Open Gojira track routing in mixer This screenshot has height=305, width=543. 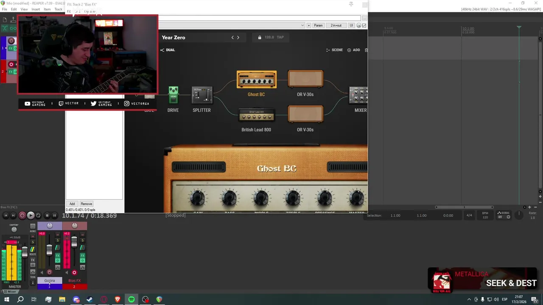(58, 247)
